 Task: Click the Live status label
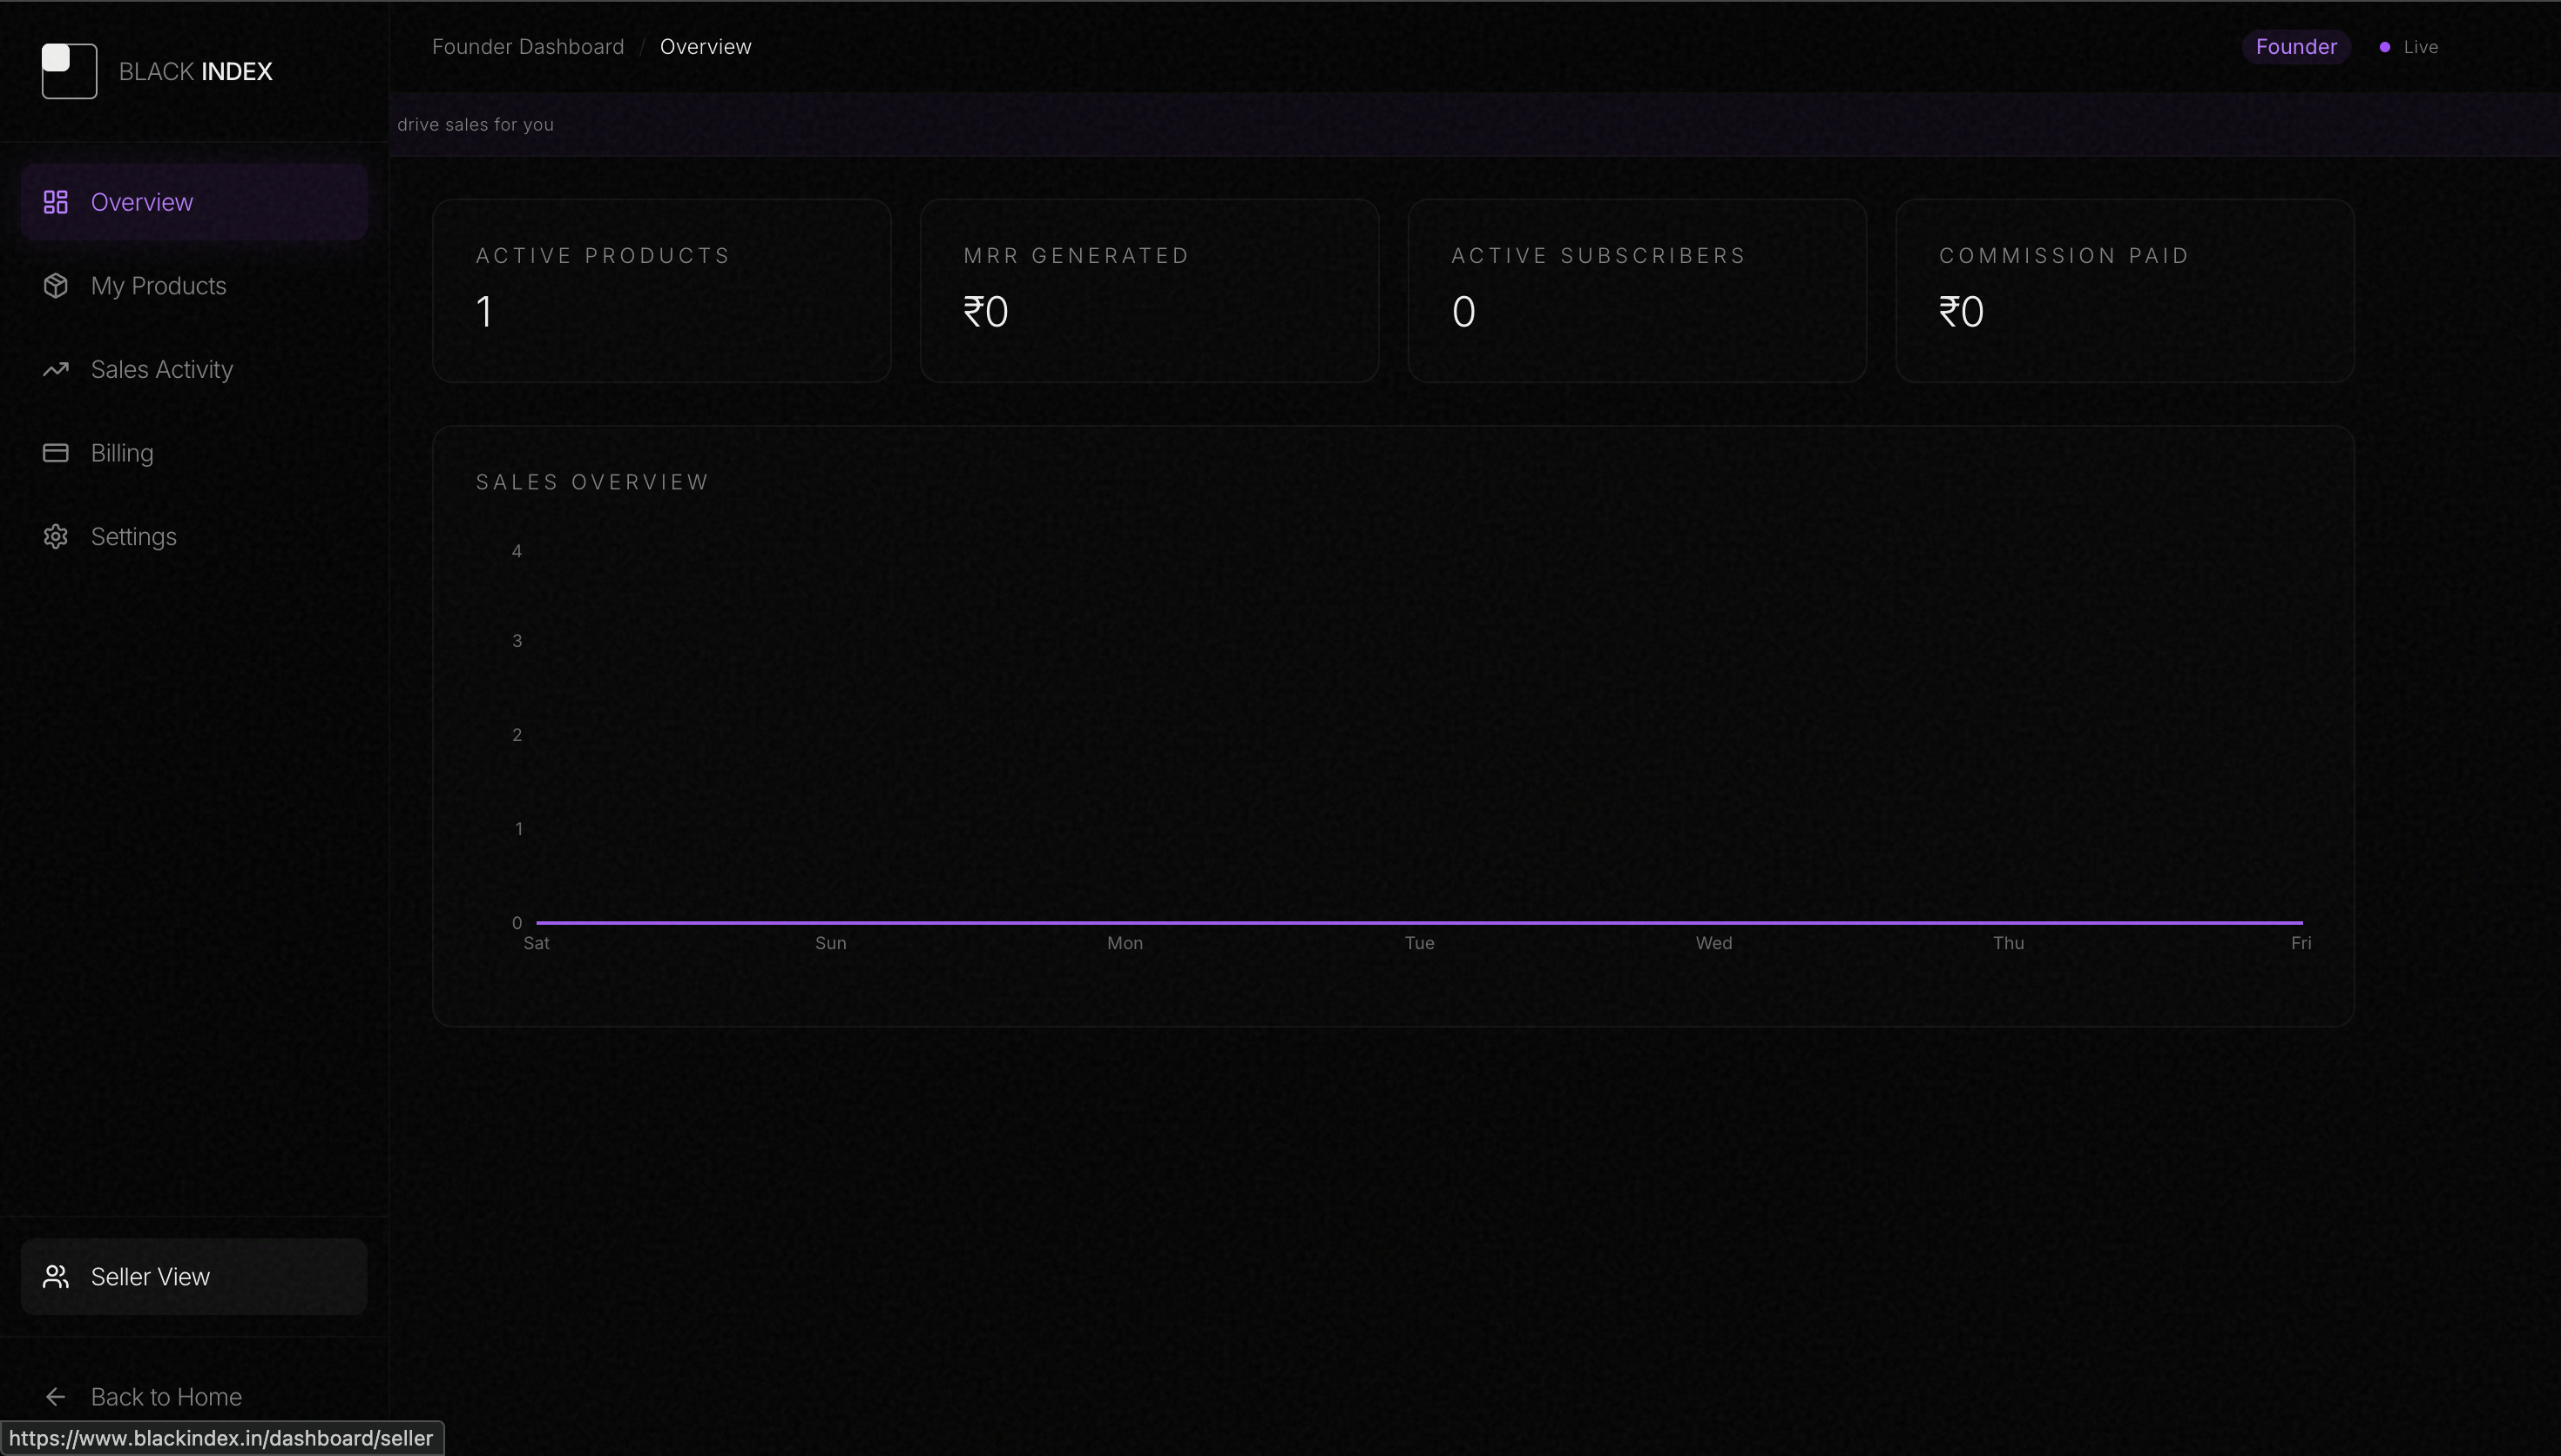[x=2421, y=47]
